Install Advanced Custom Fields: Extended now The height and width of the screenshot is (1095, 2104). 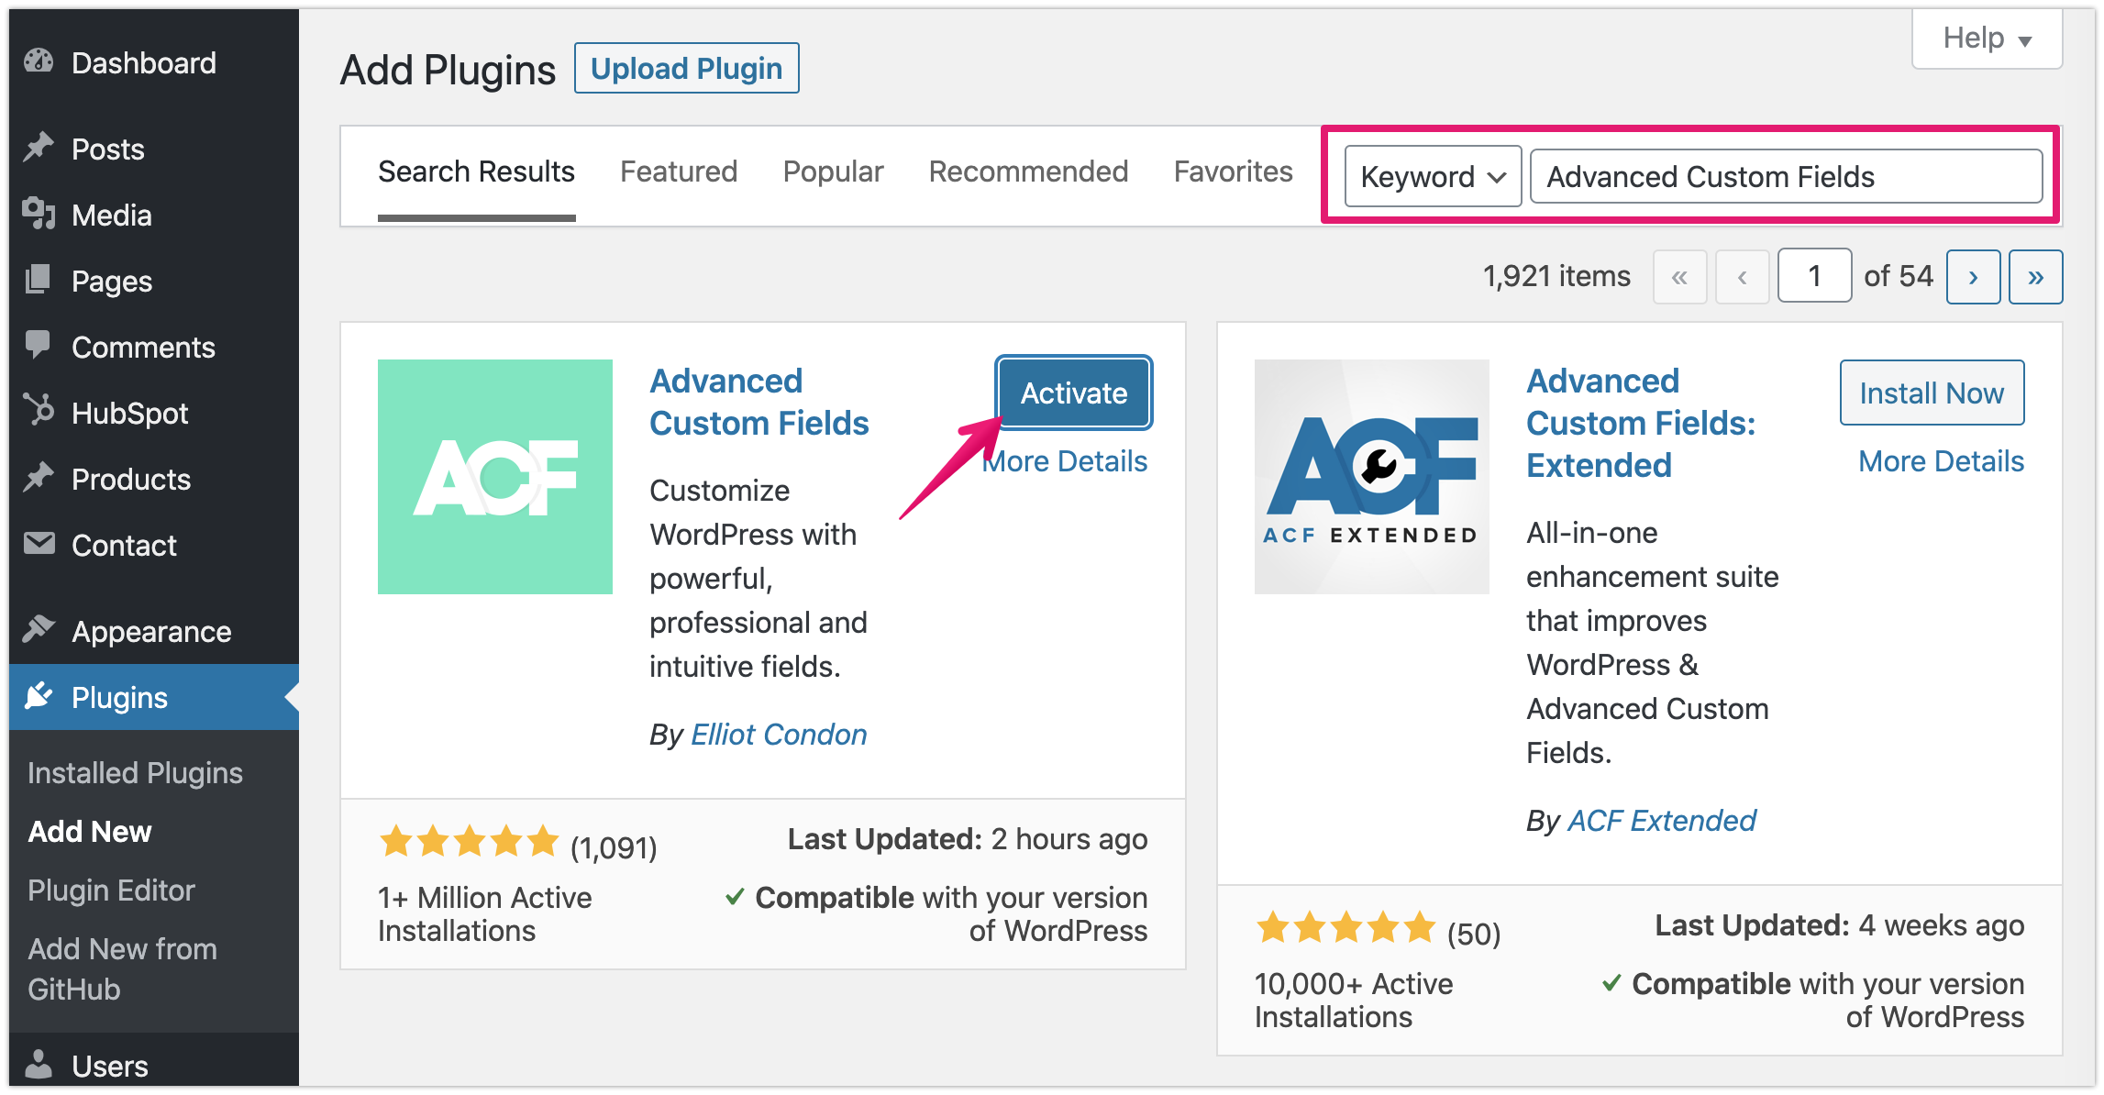(x=1932, y=393)
